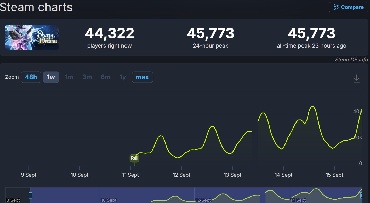
Task: Grab the left navigator range handle
Action: tap(31, 195)
